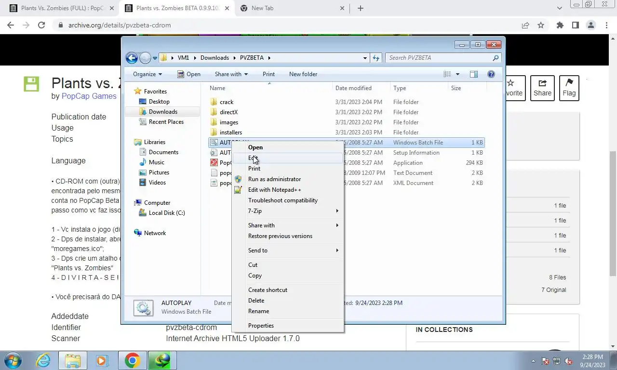The width and height of the screenshot is (617, 370).
Task: Click Chrome's back arrow icon
Action: point(11,25)
